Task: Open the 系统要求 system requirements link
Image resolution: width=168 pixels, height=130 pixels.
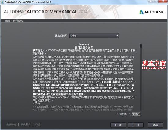Action: point(26,125)
